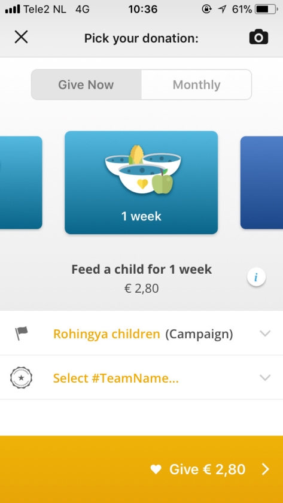The image size is (283, 503).
Task: Click the team badge star icon
Action: click(x=21, y=378)
